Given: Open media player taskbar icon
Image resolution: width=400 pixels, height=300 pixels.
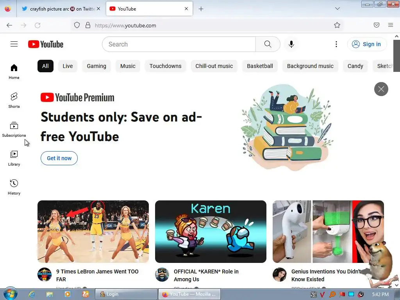Looking at the screenshot, I should click(67, 295).
